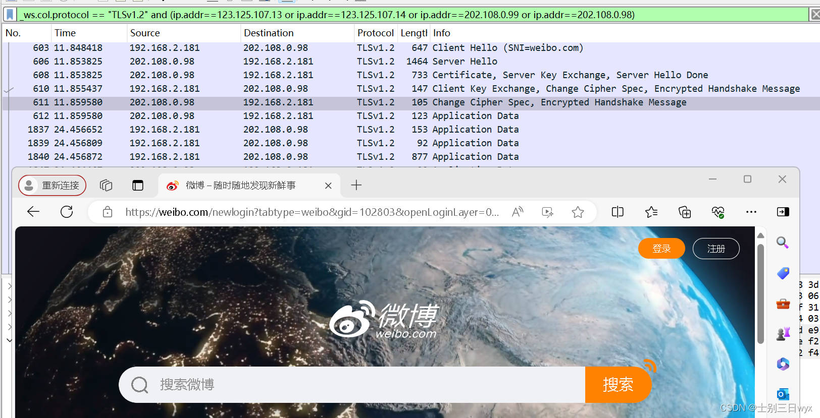Image resolution: width=820 pixels, height=418 pixels.
Task: Select packet 1840 Application Data row
Action: tap(411, 157)
